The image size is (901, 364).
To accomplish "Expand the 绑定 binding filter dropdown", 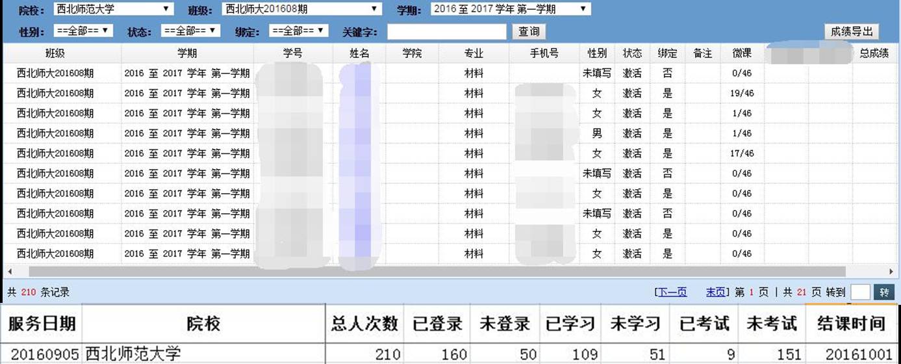I will coord(299,31).
